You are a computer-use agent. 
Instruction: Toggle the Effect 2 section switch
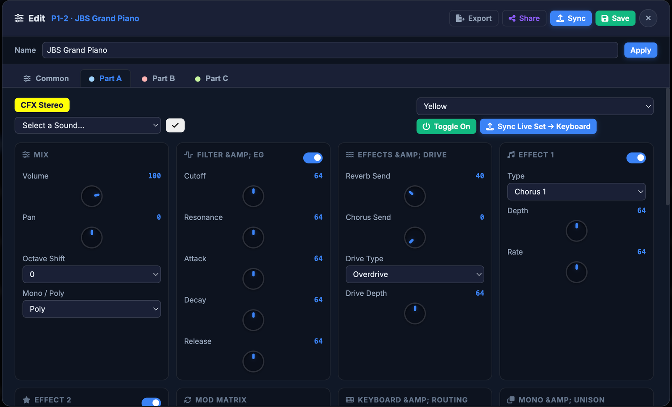(x=151, y=402)
